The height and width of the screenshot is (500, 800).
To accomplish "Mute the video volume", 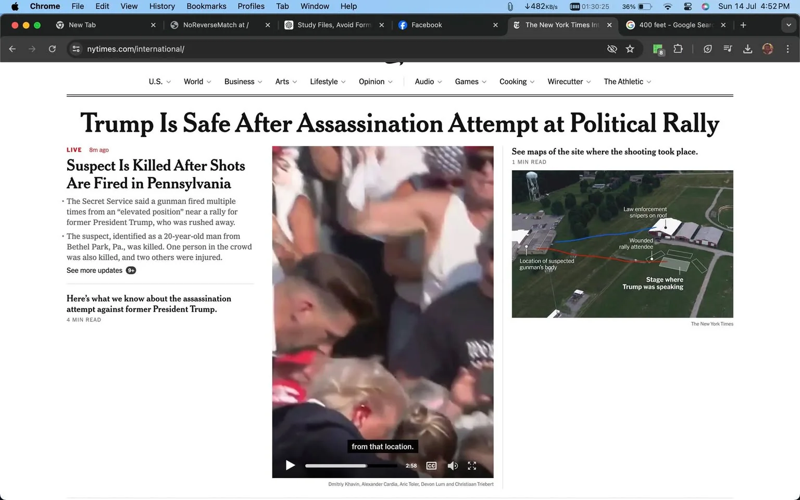I will pos(453,466).
